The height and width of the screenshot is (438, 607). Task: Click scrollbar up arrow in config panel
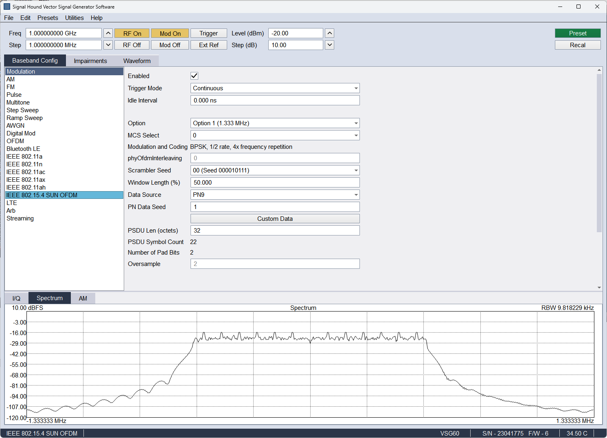599,70
